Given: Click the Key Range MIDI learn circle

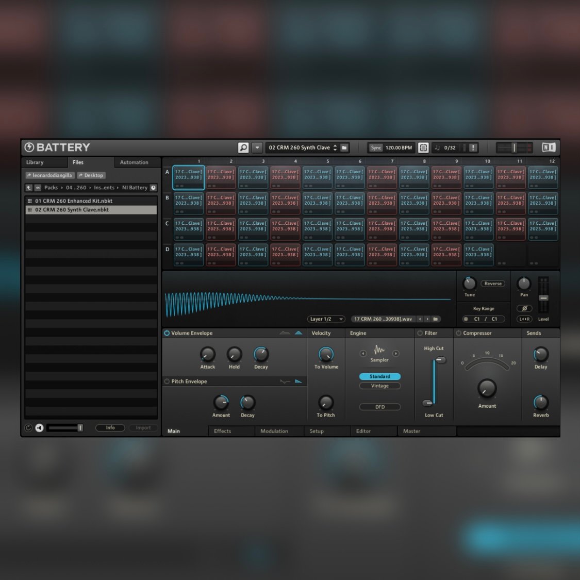Looking at the screenshot, I should click(466, 319).
